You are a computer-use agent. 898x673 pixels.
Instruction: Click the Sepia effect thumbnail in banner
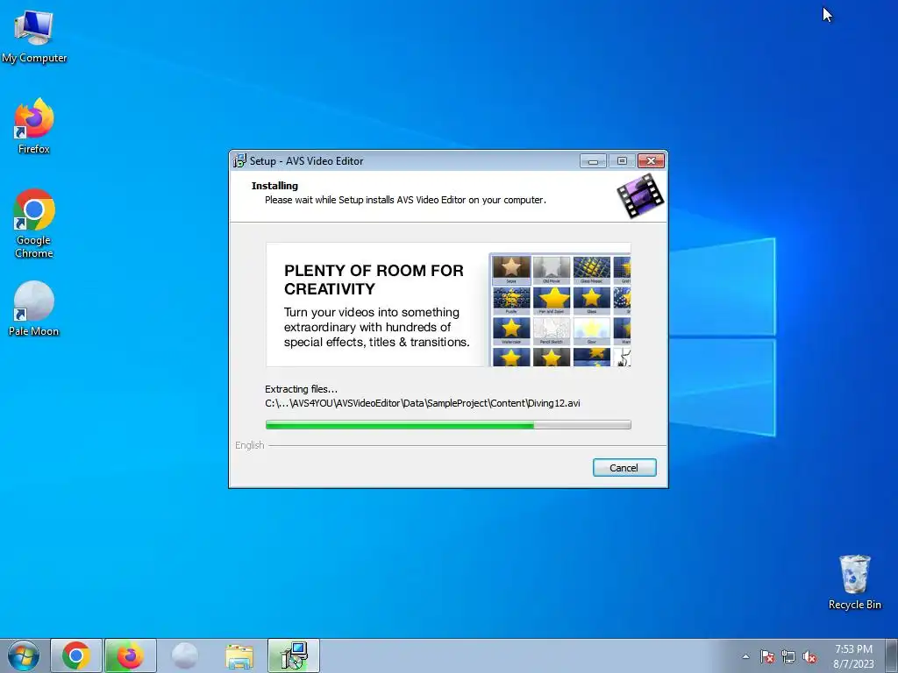point(511,270)
